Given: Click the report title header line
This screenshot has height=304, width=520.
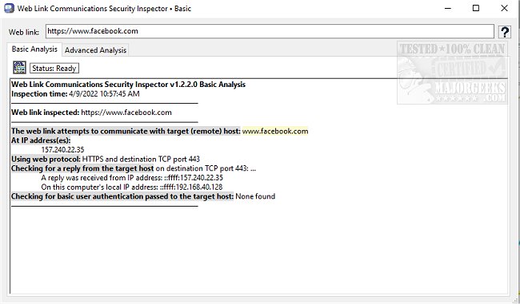Looking at the screenshot, I should (128, 85).
